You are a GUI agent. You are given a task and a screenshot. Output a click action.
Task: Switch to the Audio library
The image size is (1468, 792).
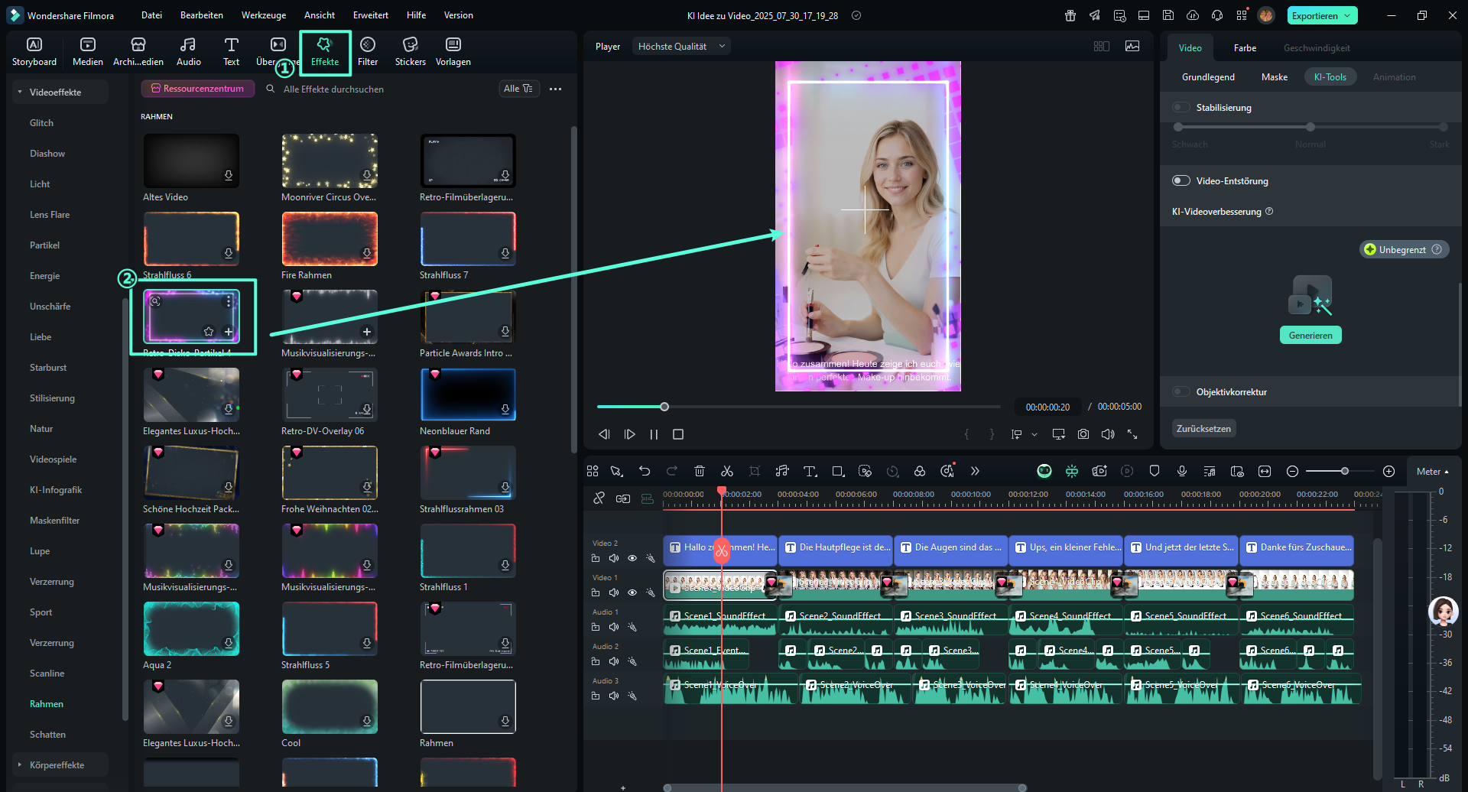point(188,52)
